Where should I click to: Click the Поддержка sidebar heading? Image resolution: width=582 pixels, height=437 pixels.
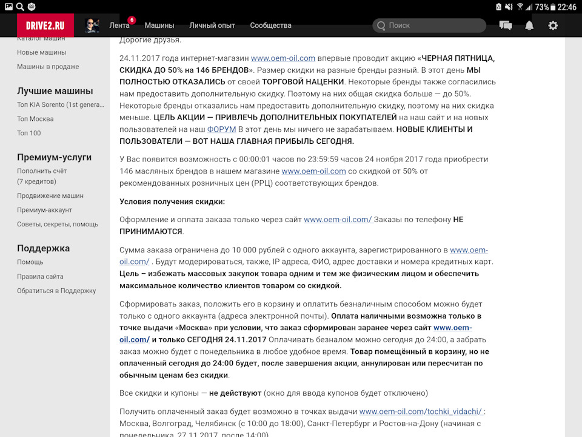tap(44, 248)
